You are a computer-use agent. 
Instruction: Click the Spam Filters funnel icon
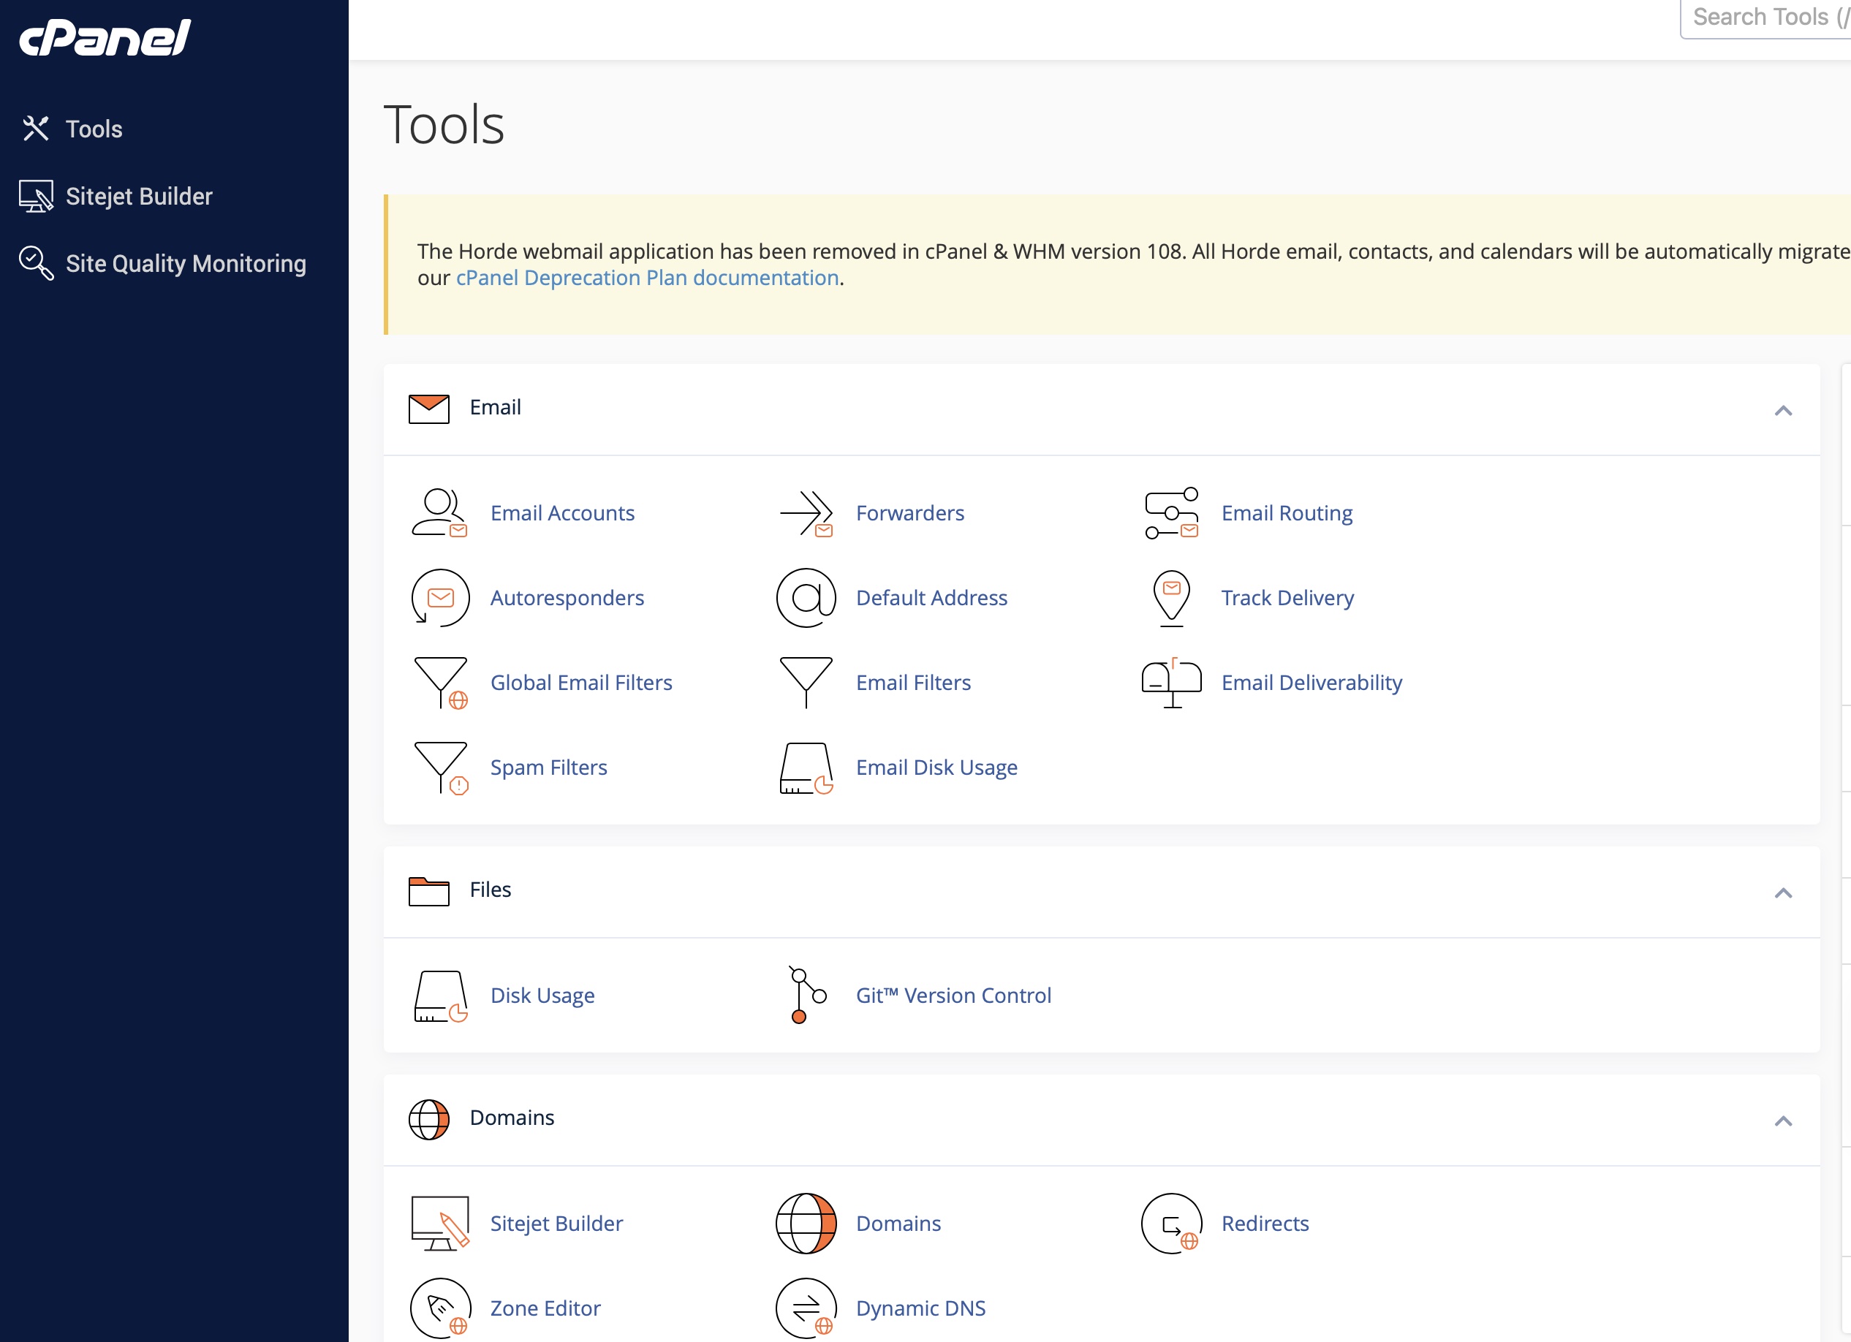(441, 767)
